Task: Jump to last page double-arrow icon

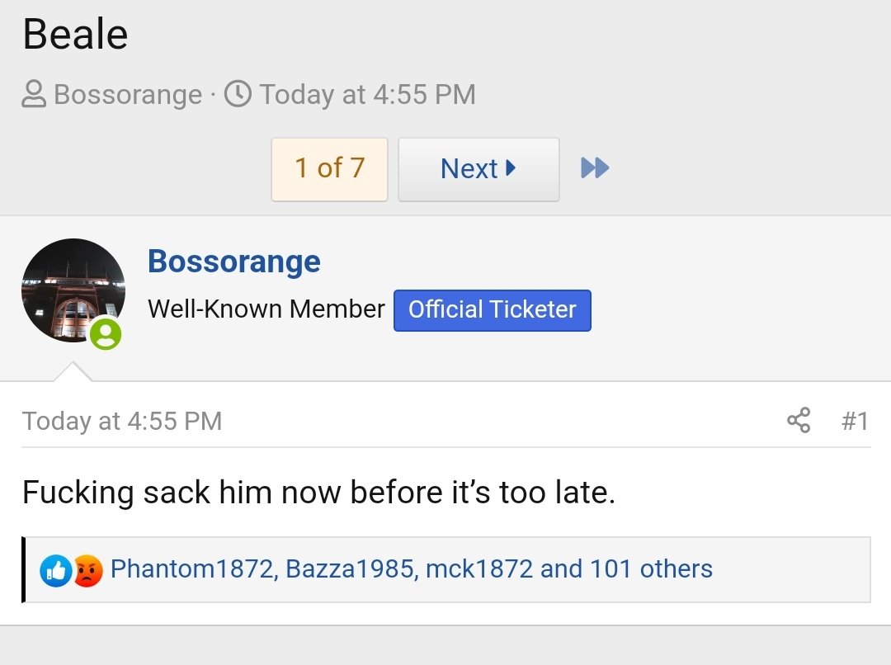Action: pyautogui.click(x=594, y=168)
